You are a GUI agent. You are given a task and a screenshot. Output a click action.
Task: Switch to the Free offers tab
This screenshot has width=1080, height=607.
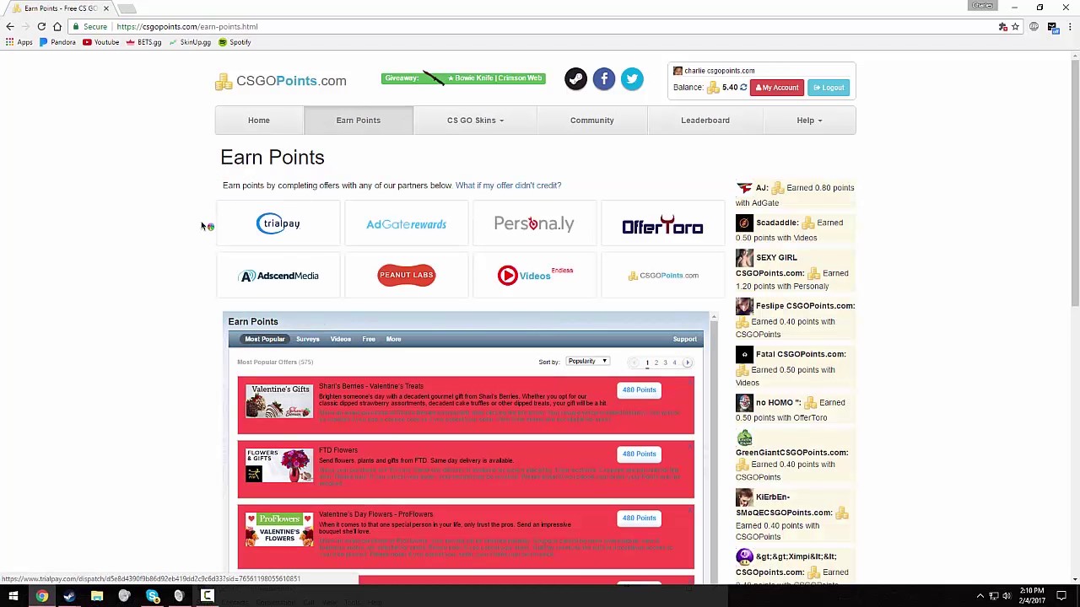369,339
